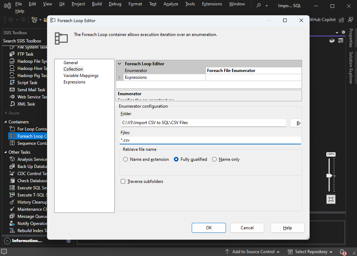Click into the Folder path field
This screenshot has width=357, height=256.
[203, 123]
